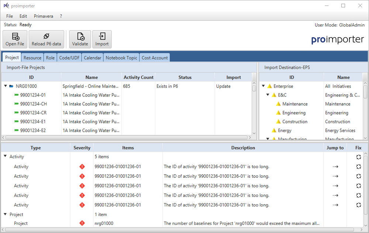369x233 pixels.
Task: Run Validate from the toolbar
Action: [x=80, y=40]
